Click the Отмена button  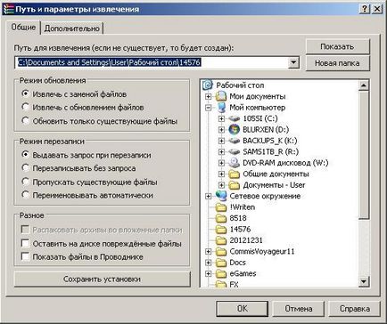[299, 309]
